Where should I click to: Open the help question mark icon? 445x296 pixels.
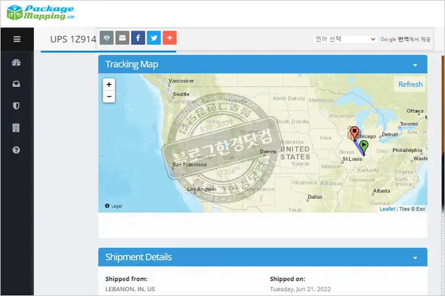(x=16, y=150)
